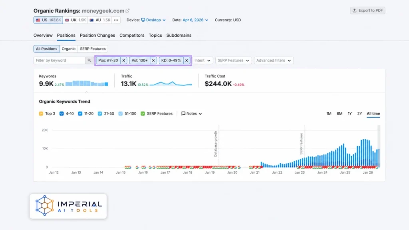
Task: Click the Traffic line sparkline
Action: [171, 84]
